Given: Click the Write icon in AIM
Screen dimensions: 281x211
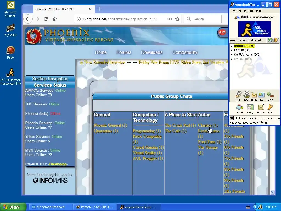Looking at the screenshot, I should pyautogui.click(x=254, y=96).
